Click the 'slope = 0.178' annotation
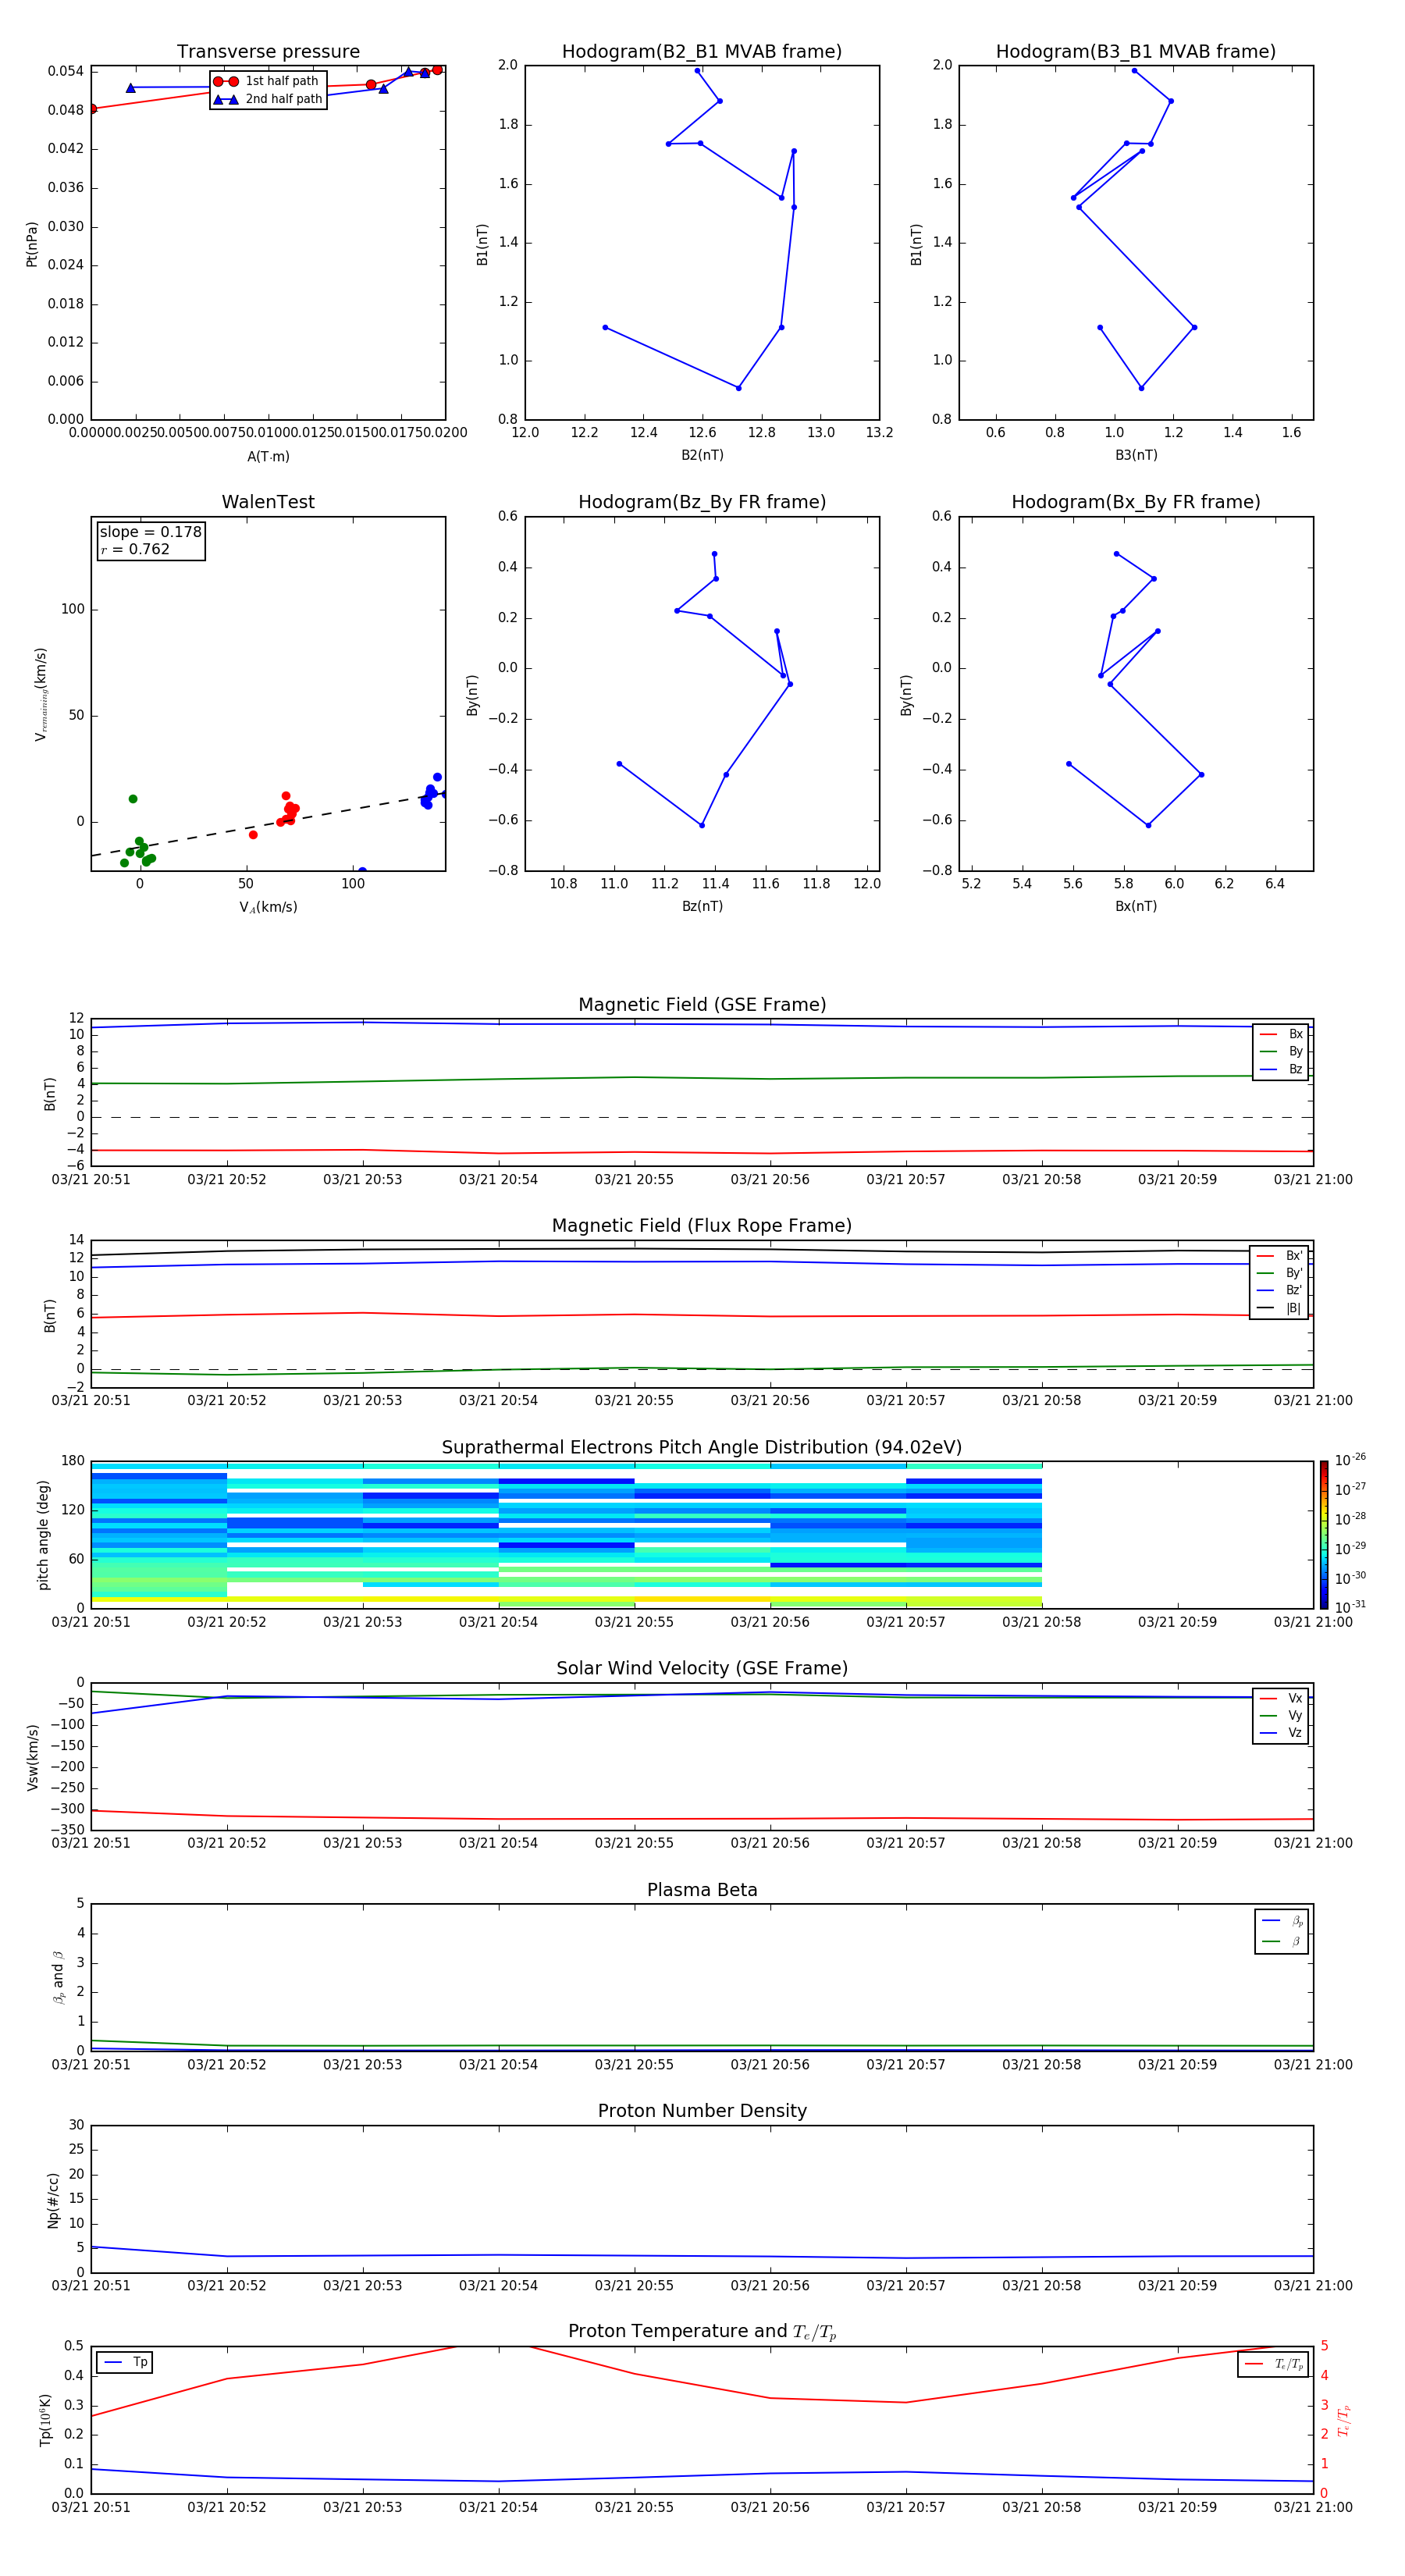 [x=151, y=532]
